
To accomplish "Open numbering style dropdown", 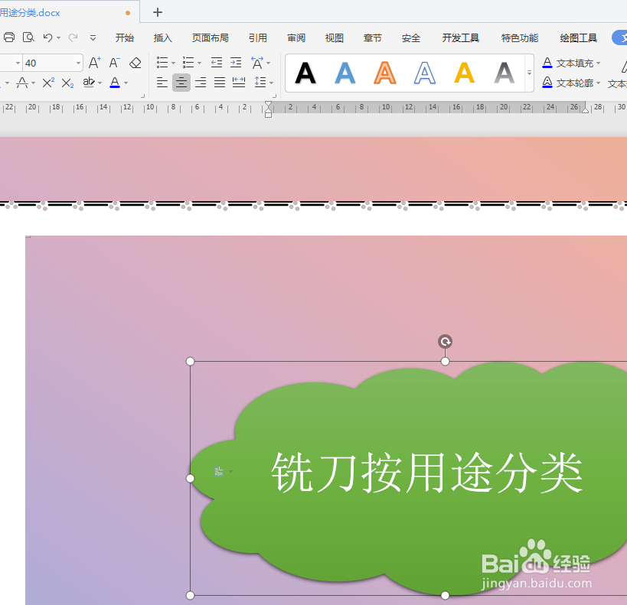I will pos(200,63).
